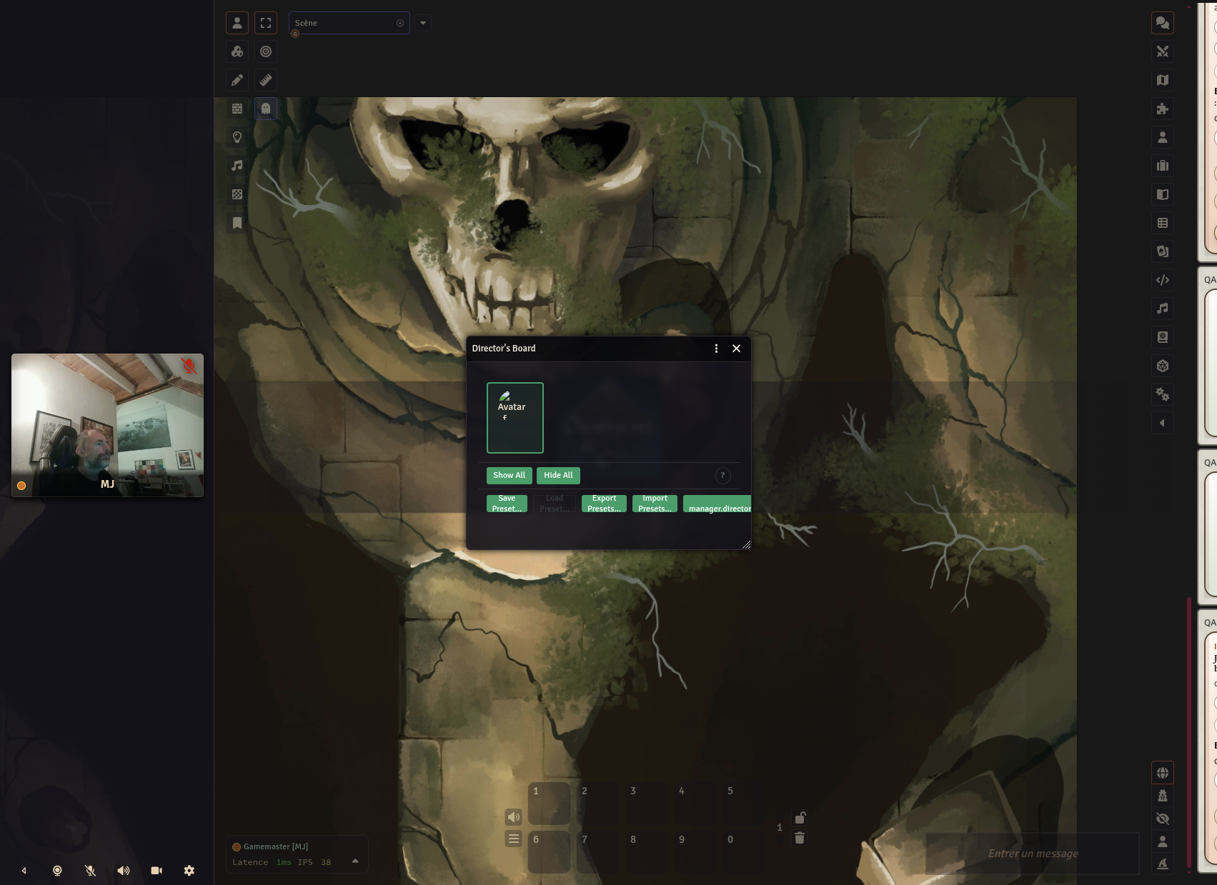Switch to the Scenes map tab
The height and width of the screenshot is (885, 1217).
pyautogui.click(x=1163, y=80)
